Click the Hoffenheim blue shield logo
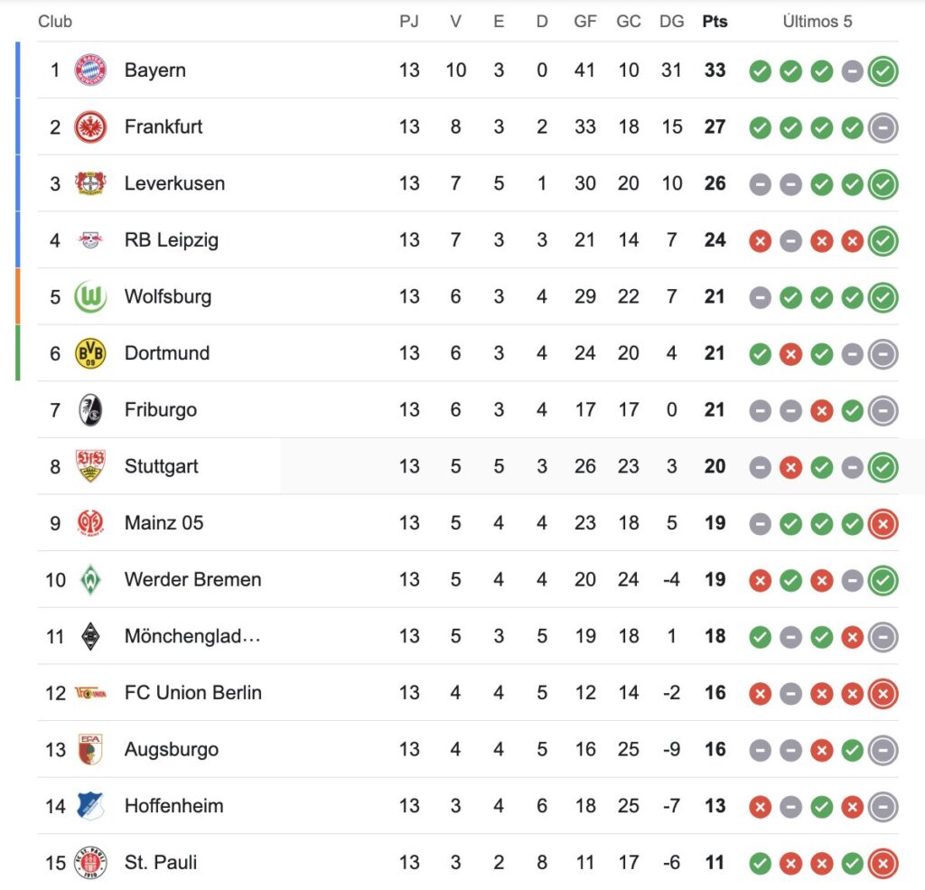Image resolution: width=925 pixels, height=890 pixels. (x=90, y=806)
